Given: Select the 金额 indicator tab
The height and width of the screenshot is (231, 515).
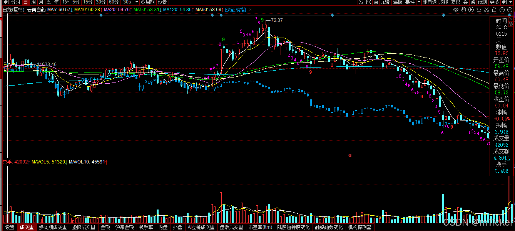Looking at the screenshot, I should (105, 227).
